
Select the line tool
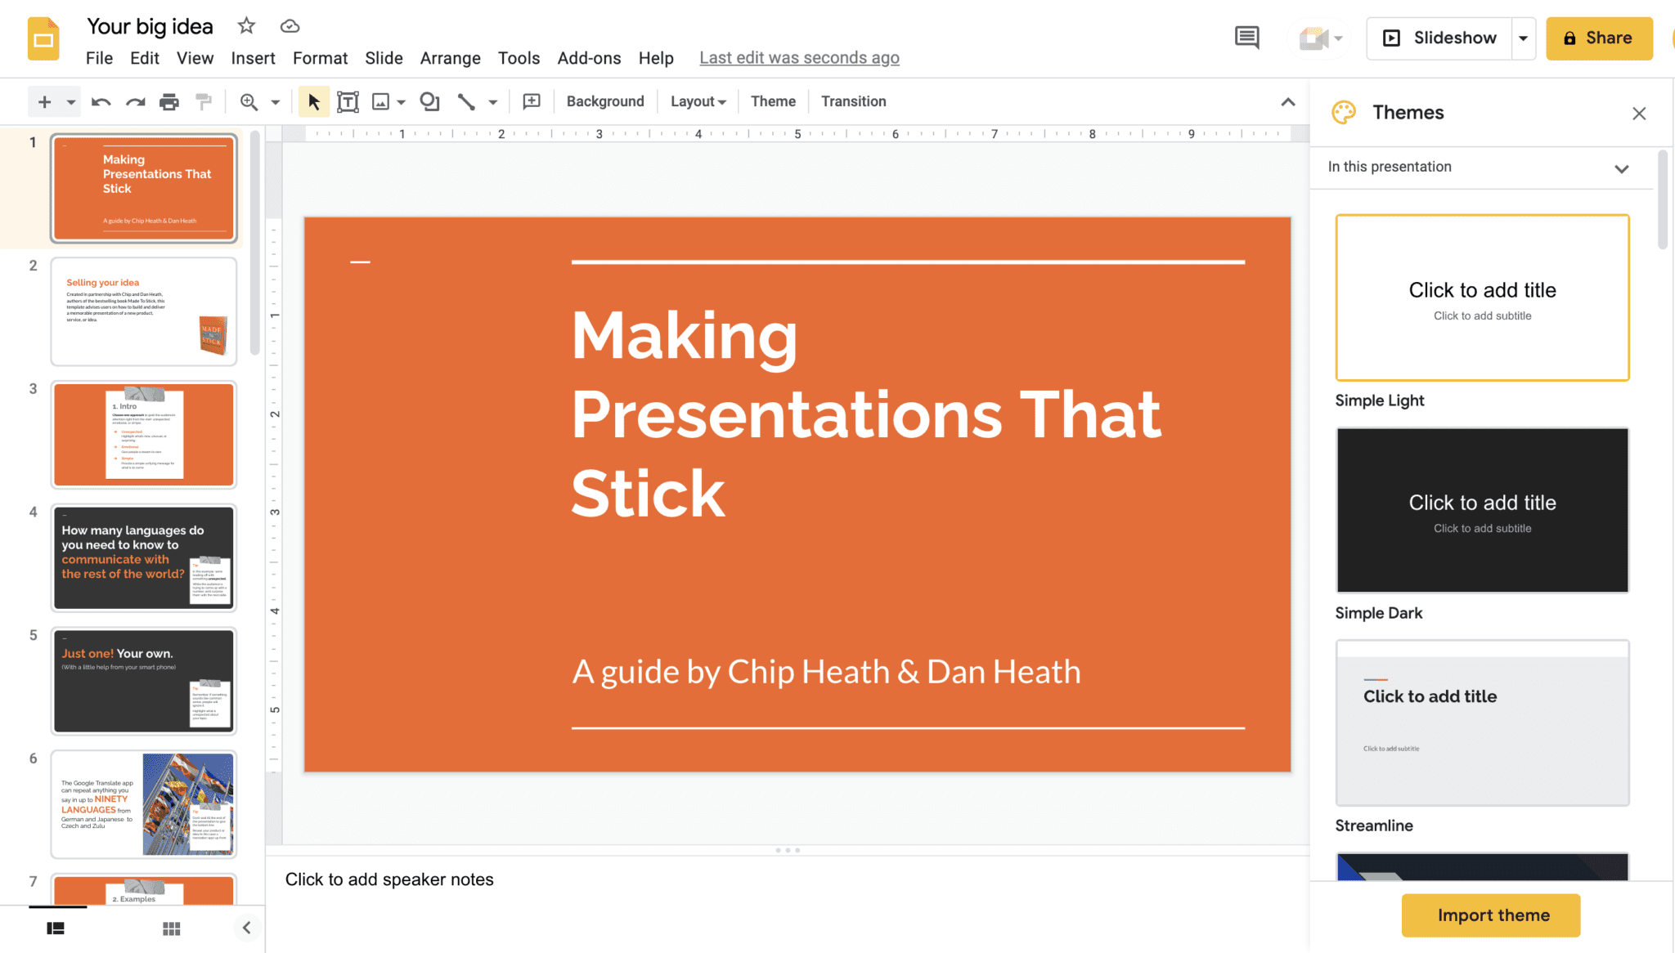point(466,101)
